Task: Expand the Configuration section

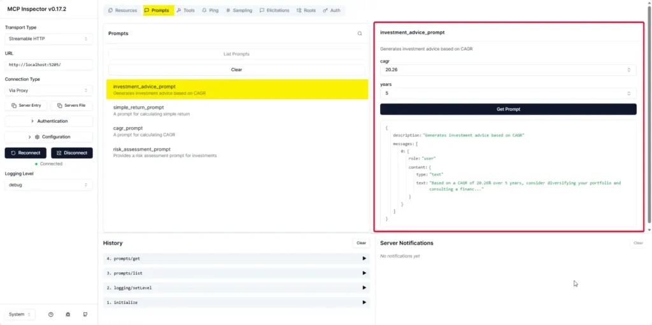Action: [49, 137]
